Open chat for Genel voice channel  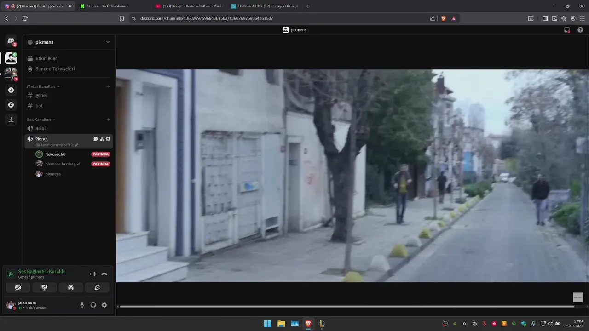click(x=96, y=139)
